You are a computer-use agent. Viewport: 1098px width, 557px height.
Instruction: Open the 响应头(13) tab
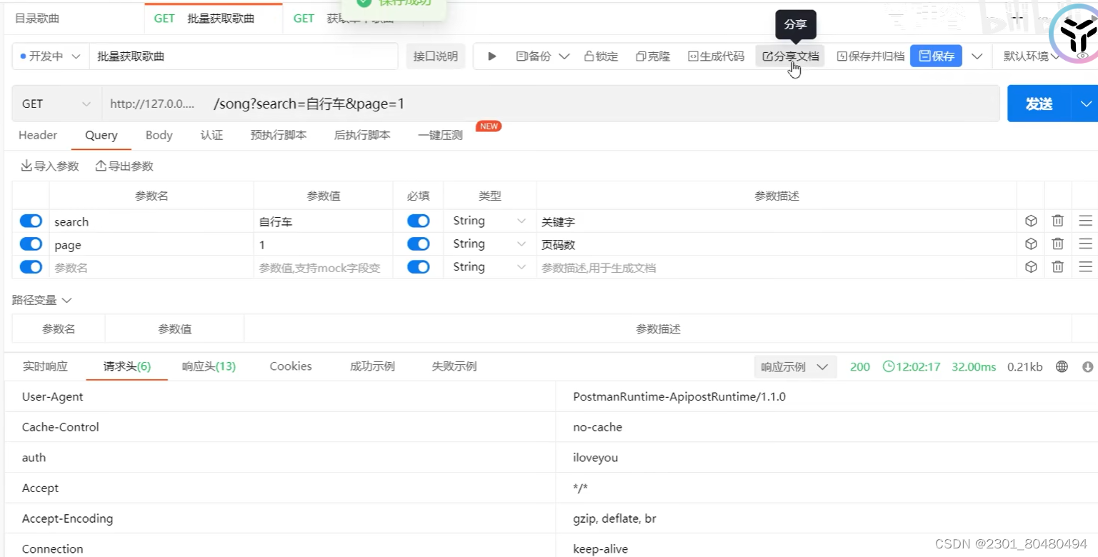[209, 366]
